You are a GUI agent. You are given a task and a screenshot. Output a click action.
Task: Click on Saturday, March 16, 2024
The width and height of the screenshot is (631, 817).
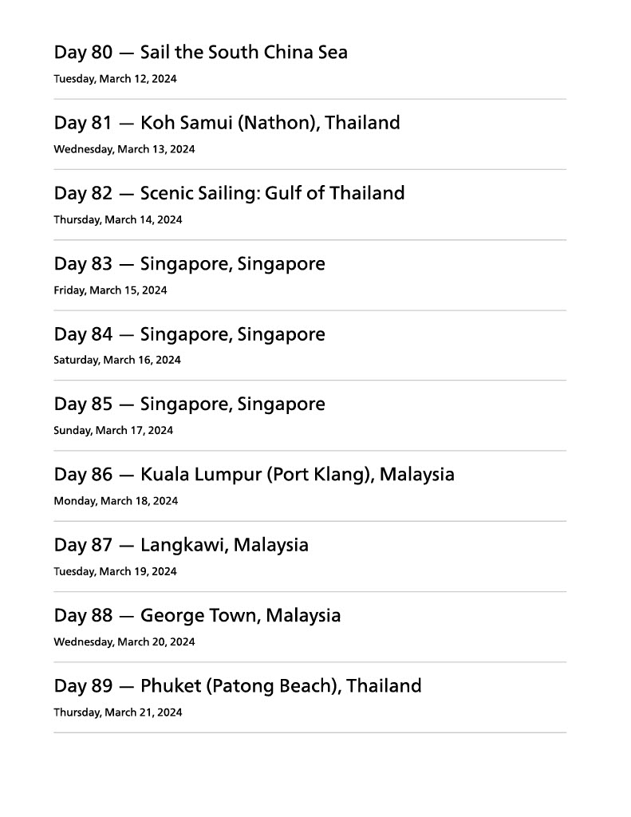pos(117,360)
